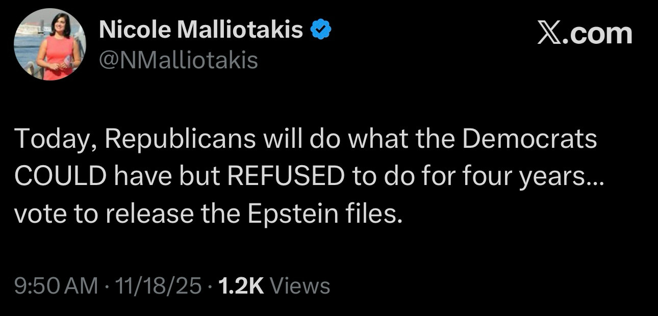The width and height of the screenshot is (658, 316).
Task: Click the X logo in the watermark
Action: point(549,34)
